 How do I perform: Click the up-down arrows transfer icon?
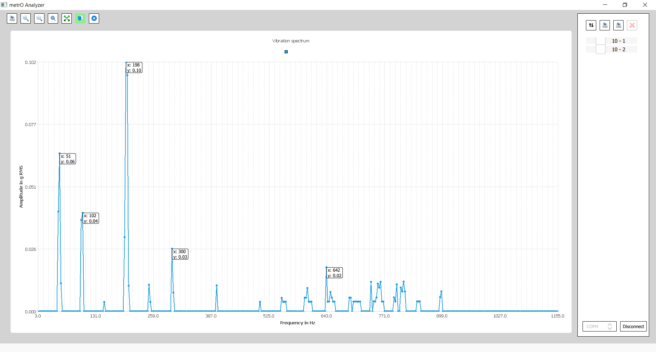point(591,25)
